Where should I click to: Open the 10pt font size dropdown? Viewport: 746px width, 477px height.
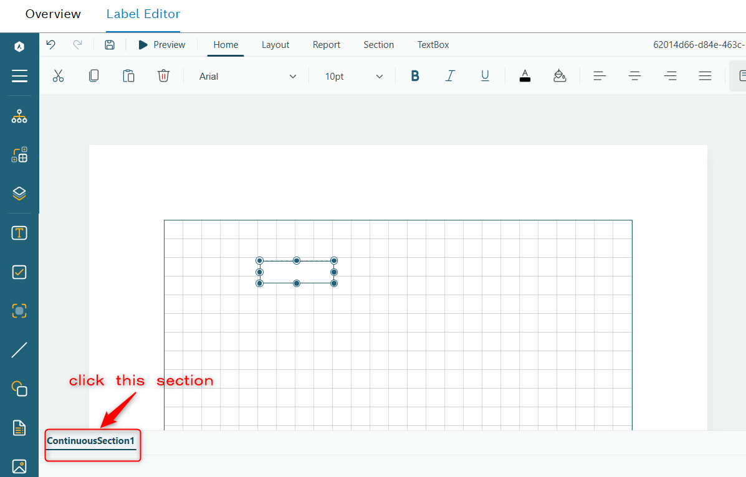tap(353, 77)
